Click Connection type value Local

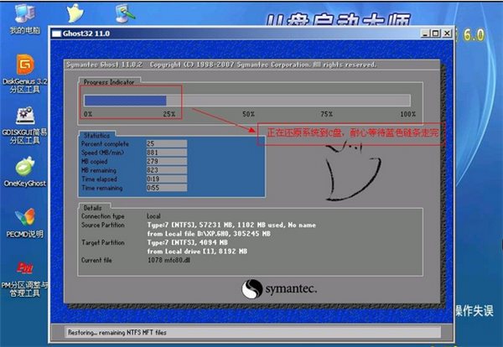click(153, 216)
